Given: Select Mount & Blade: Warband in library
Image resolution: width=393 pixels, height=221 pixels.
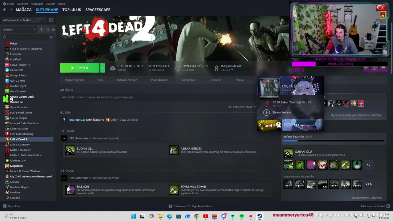Looking at the screenshot, I should (x=25, y=171).
